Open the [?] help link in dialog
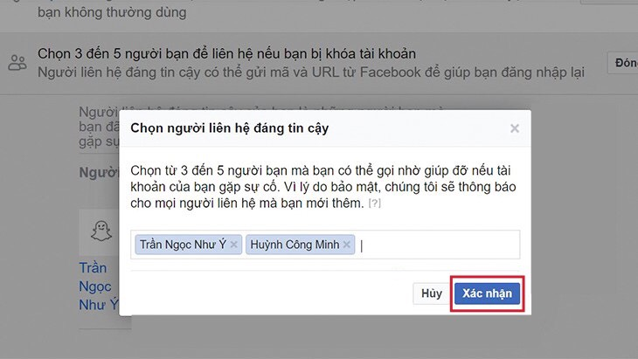 374,204
